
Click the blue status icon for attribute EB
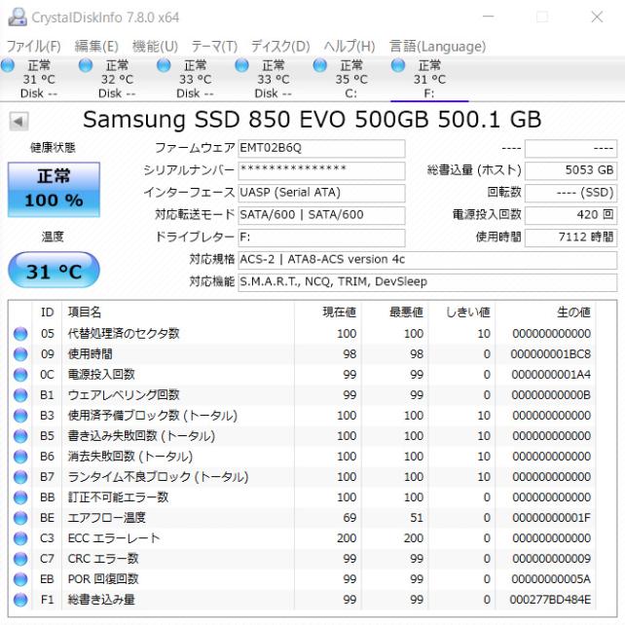(20, 579)
